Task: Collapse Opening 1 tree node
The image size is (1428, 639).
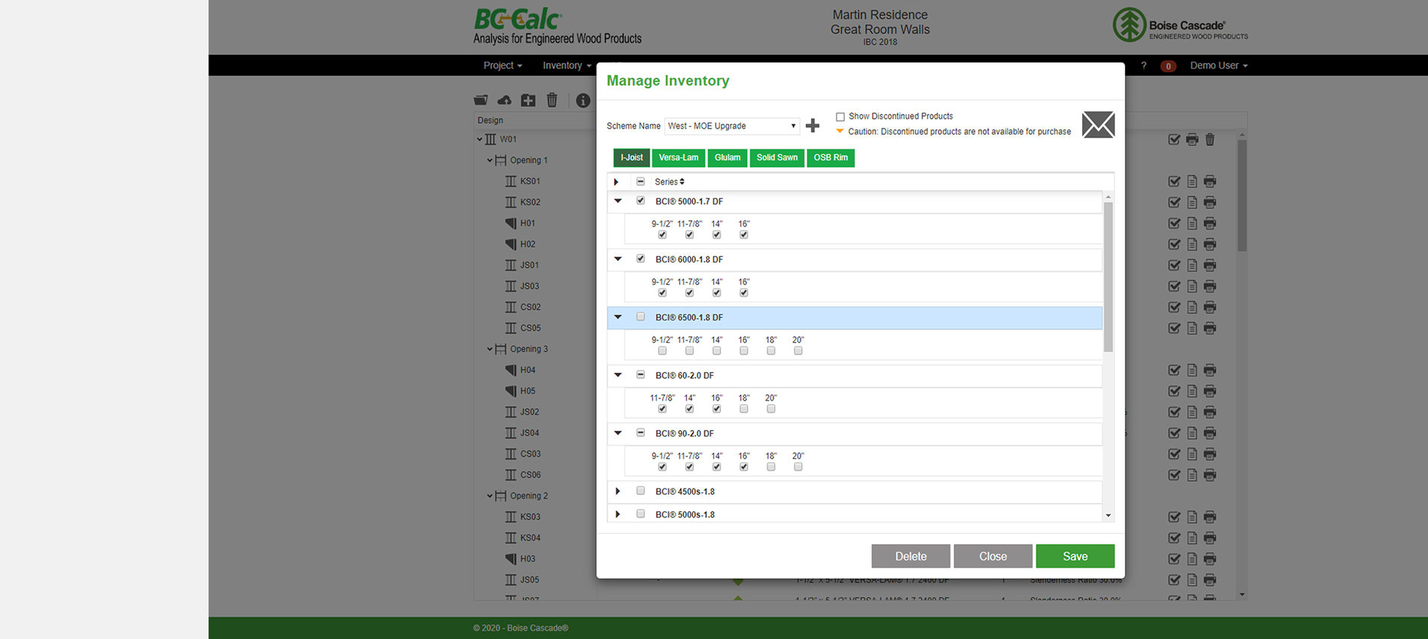Action: [x=489, y=160]
